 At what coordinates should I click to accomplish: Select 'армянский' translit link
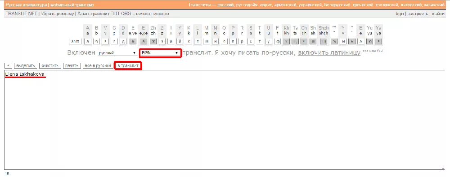point(285,5)
